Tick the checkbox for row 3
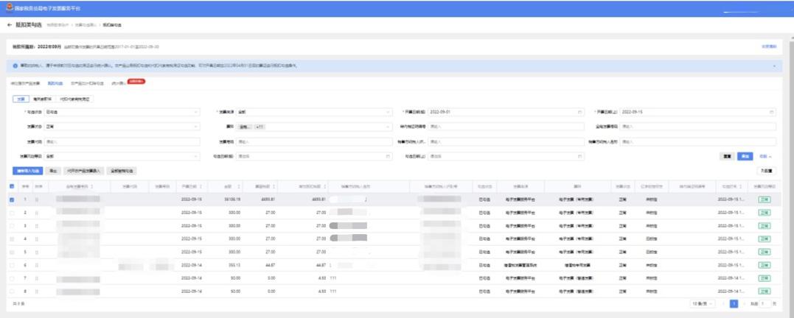This screenshot has width=794, height=318. point(11,225)
